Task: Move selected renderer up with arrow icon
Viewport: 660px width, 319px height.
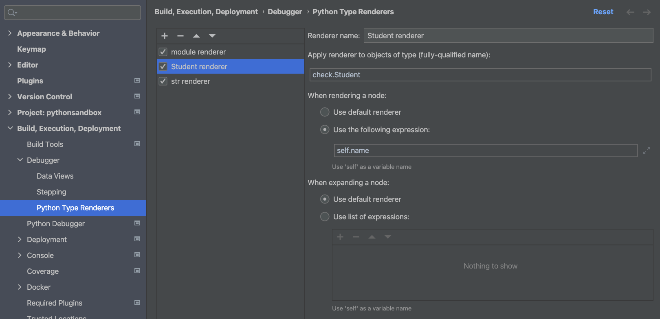Action: (196, 36)
